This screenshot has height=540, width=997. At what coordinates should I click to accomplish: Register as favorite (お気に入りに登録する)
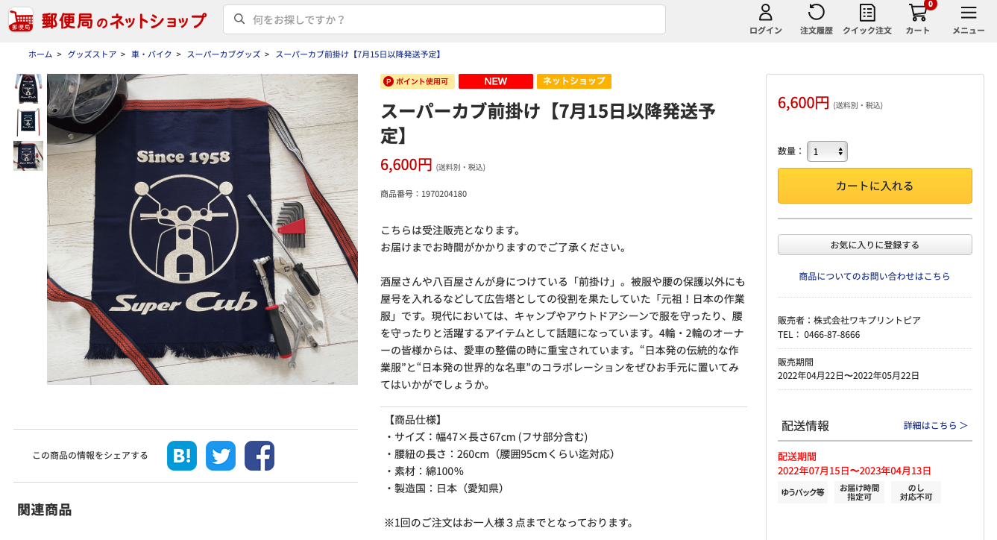(875, 245)
